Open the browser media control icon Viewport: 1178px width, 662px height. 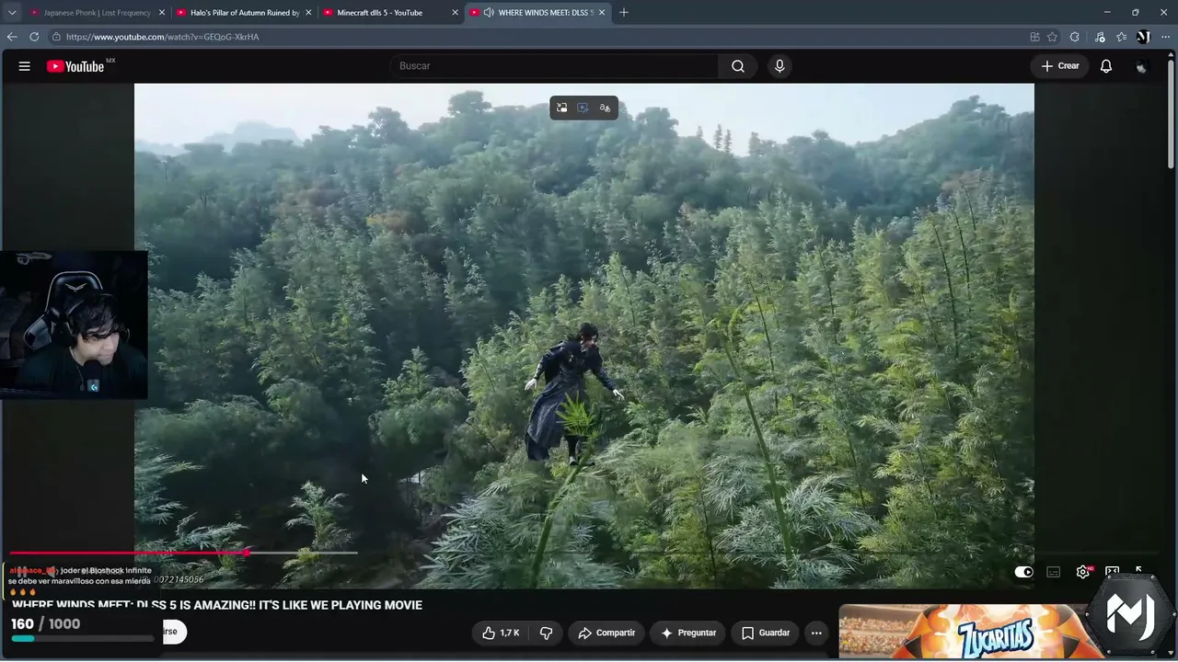click(x=1100, y=37)
